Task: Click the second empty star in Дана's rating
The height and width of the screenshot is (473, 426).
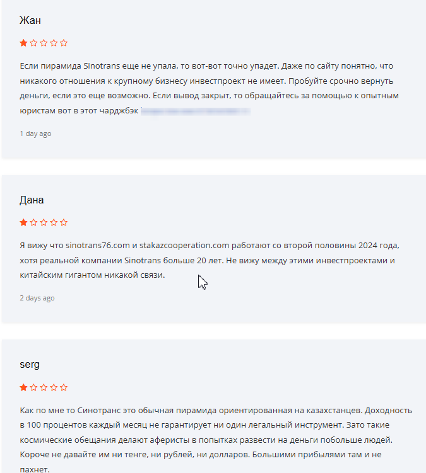Action: 33,222
